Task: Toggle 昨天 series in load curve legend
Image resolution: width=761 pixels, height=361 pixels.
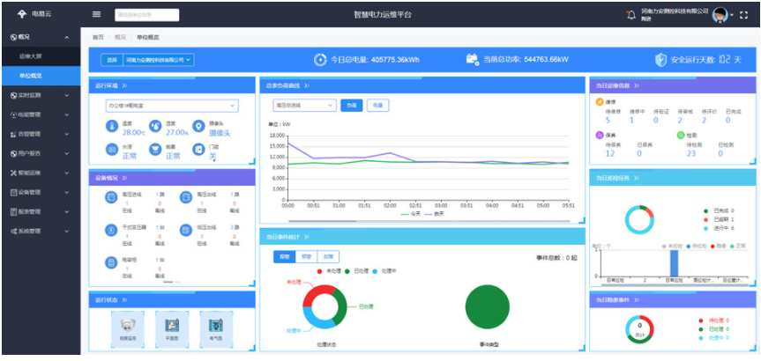Action: pos(431,213)
